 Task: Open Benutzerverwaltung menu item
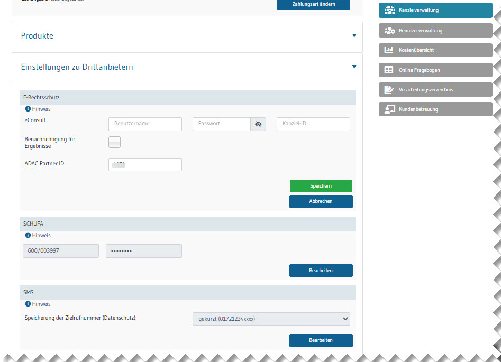(435, 31)
